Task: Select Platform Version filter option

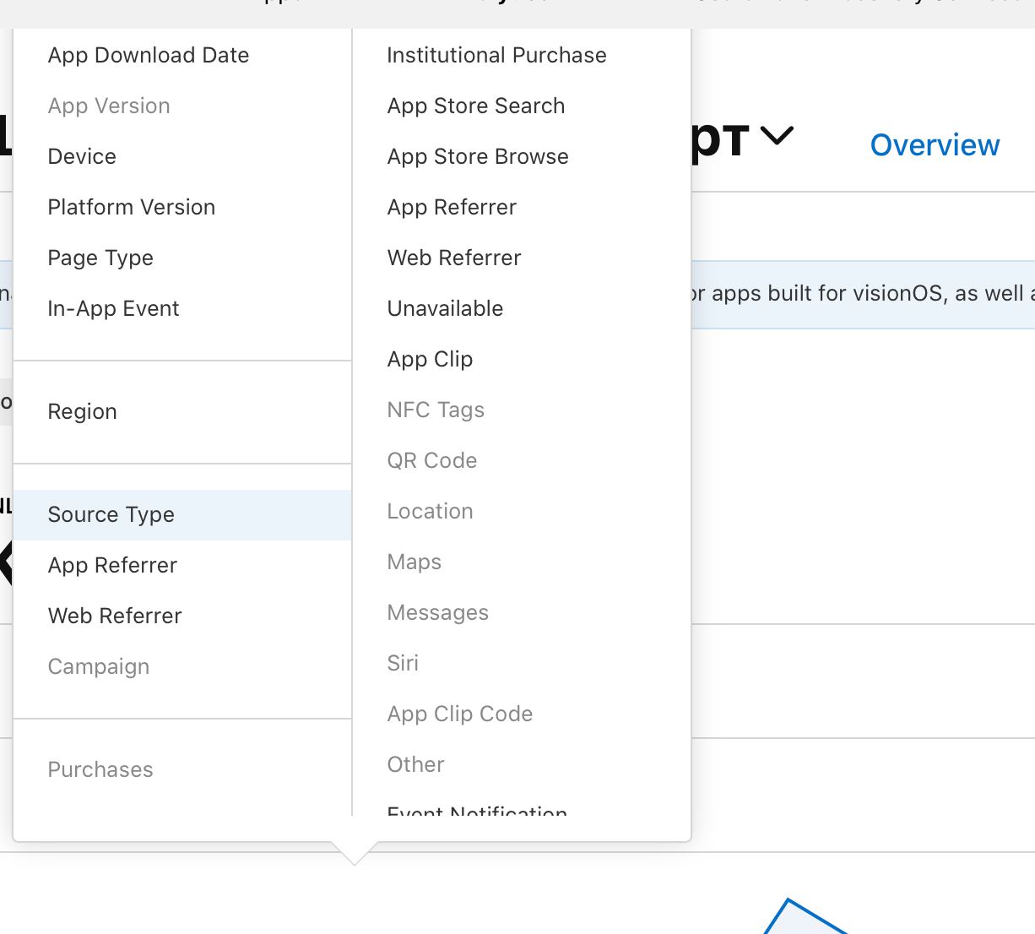Action: click(132, 208)
